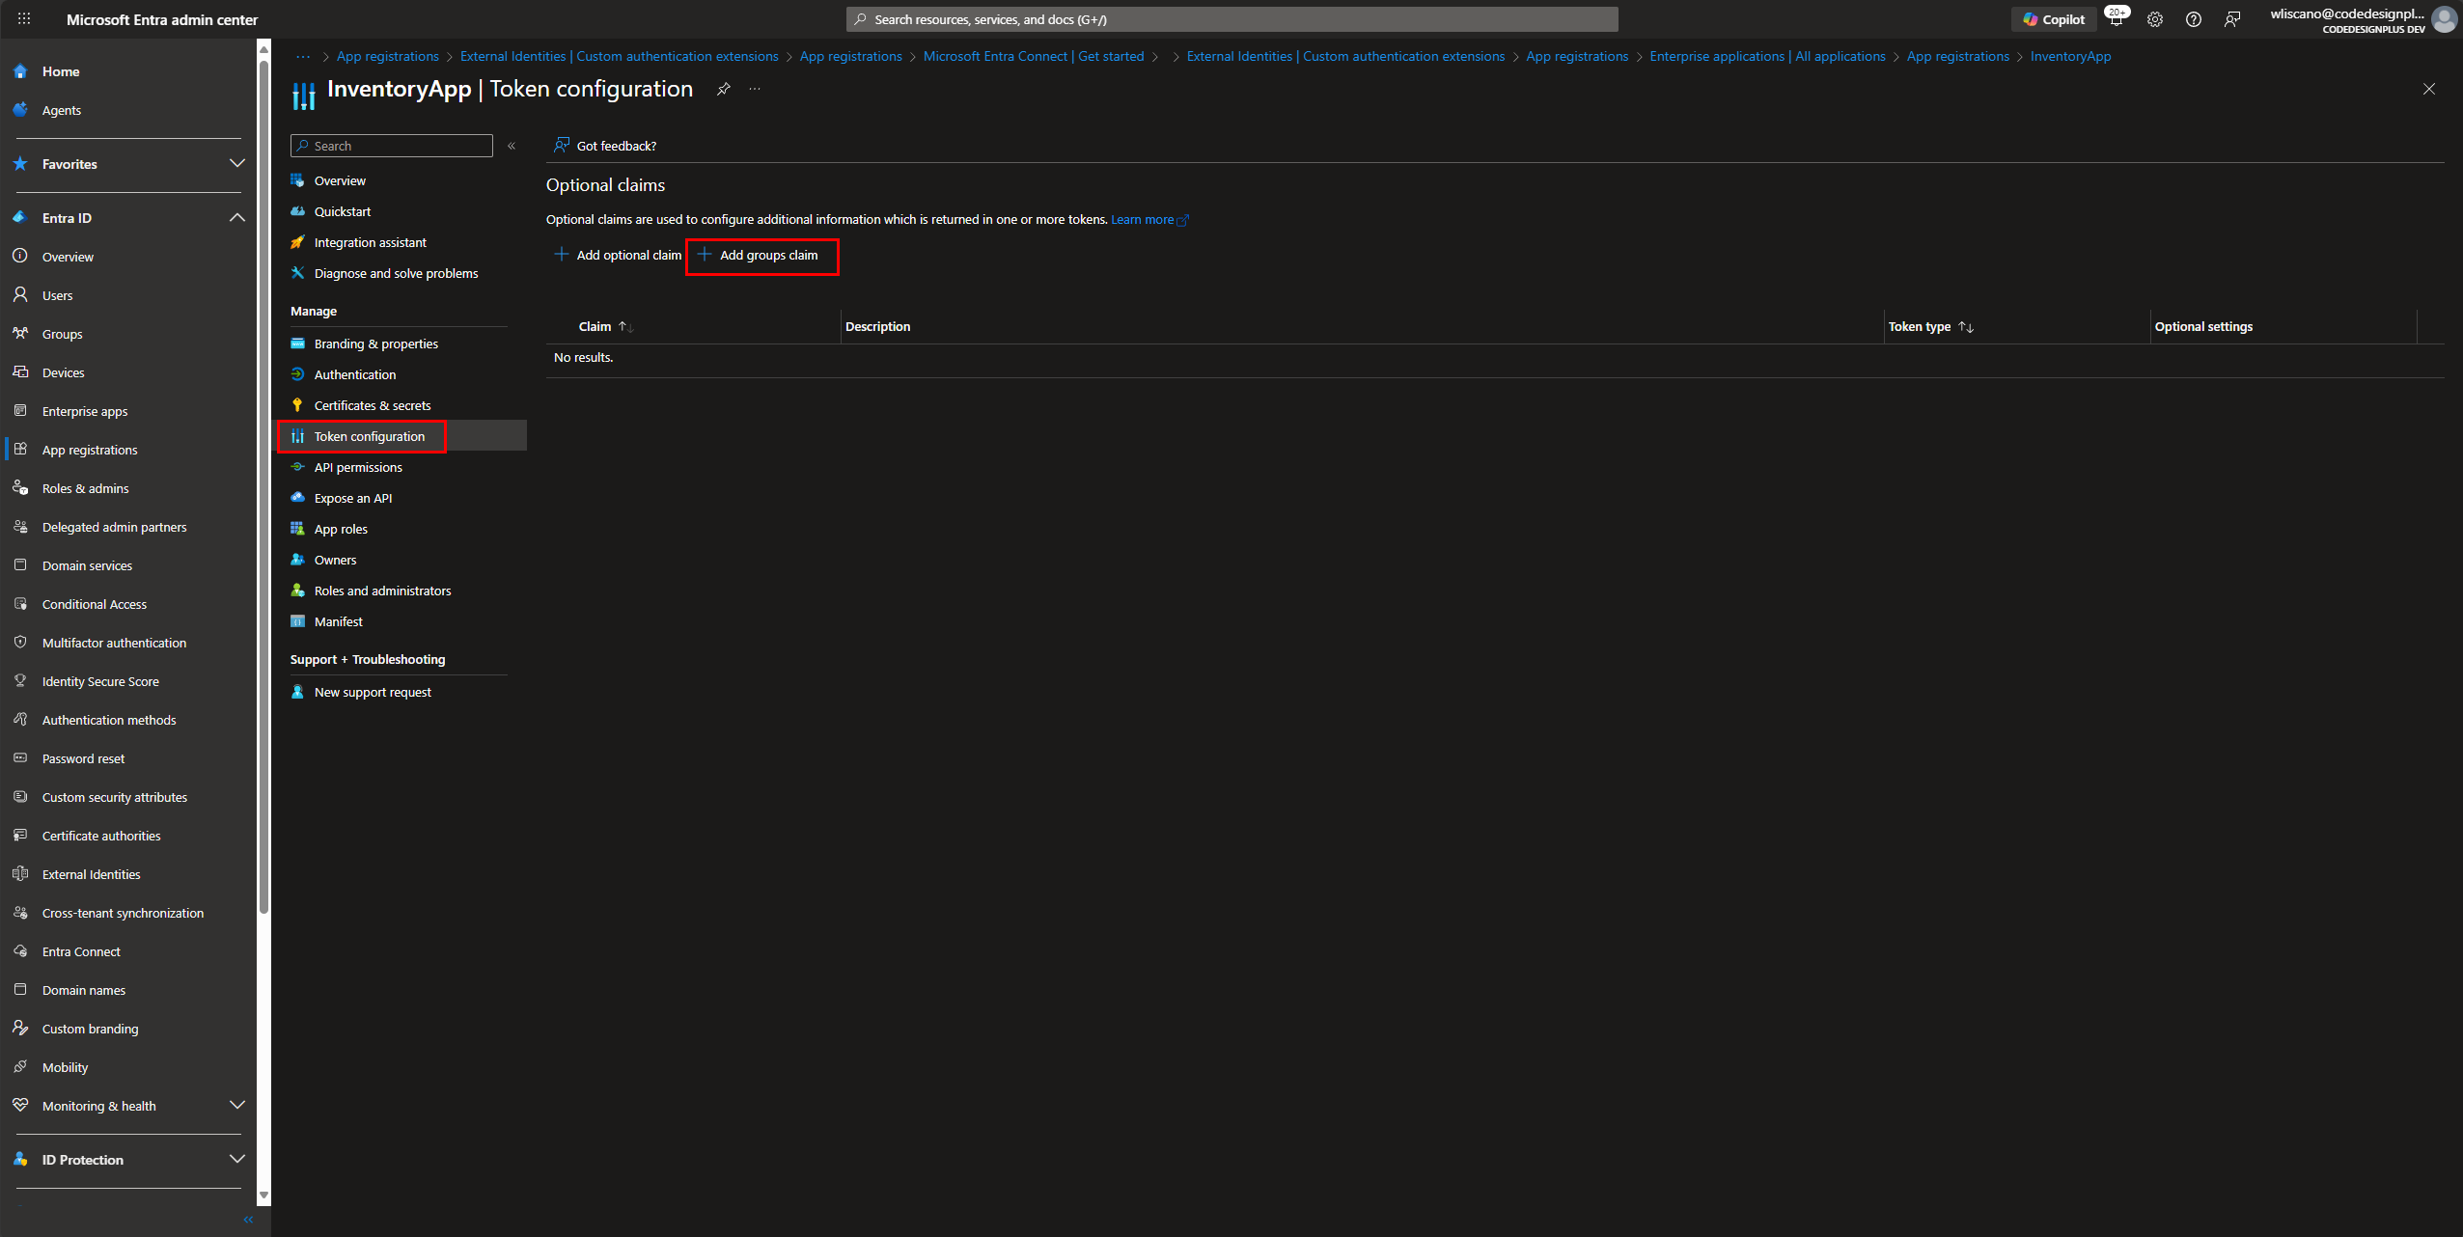2463x1237 pixels.
Task: Click Microsoft Entra Connect | Get started breadcrumb
Action: coord(1033,56)
